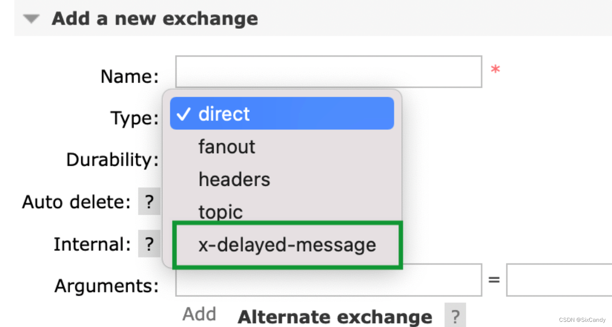This screenshot has width=612, height=327.
Task: Click the exchange Name text field
Action: (328, 71)
